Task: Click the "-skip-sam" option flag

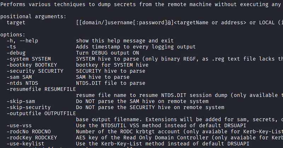Action: point(21,101)
